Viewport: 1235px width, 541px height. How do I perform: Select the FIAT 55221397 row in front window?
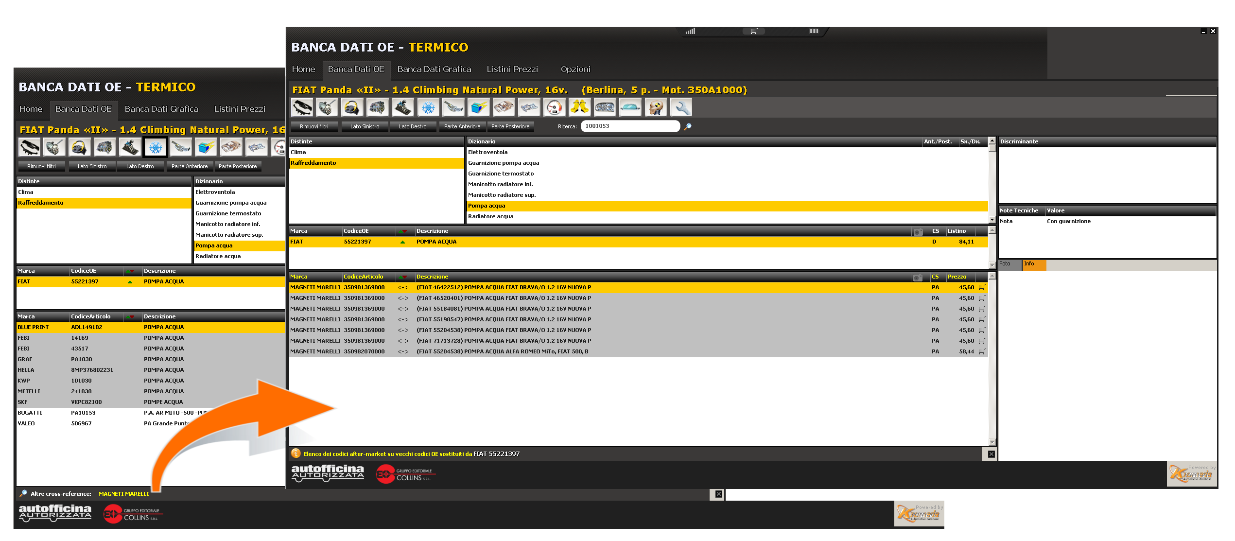[x=638, y=242]
